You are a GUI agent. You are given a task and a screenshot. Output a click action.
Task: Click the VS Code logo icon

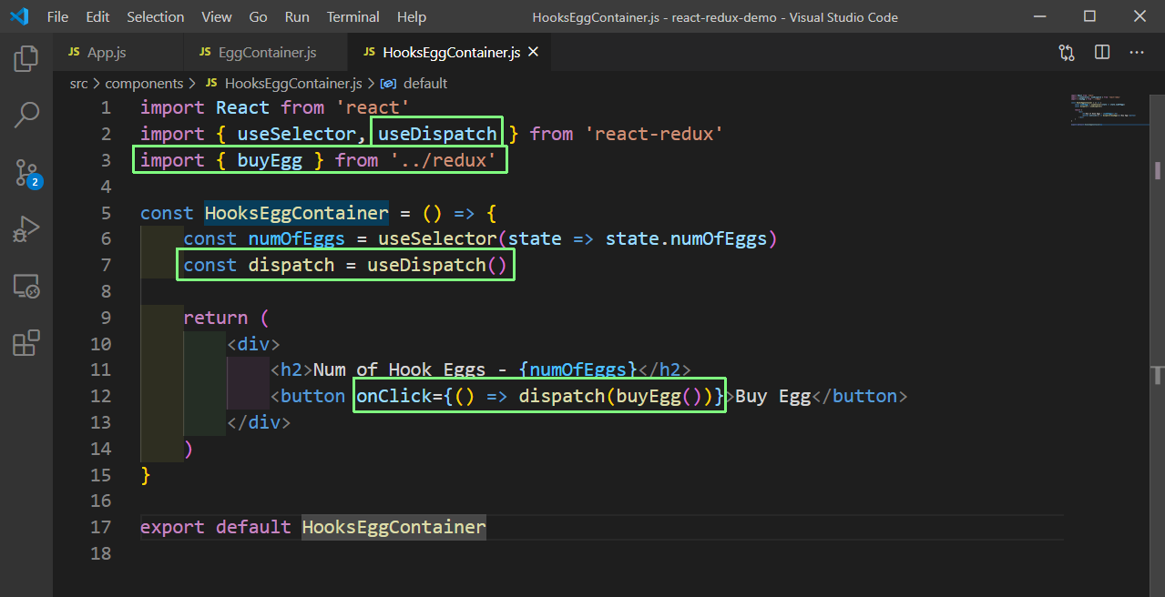(18, 16)
